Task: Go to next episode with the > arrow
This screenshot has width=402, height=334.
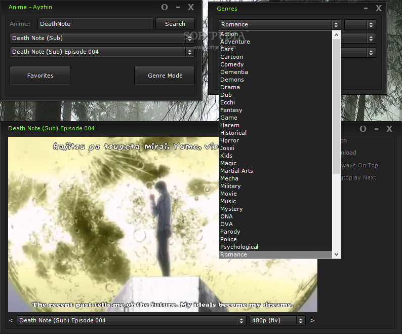Action: click(x=312, y=320)
